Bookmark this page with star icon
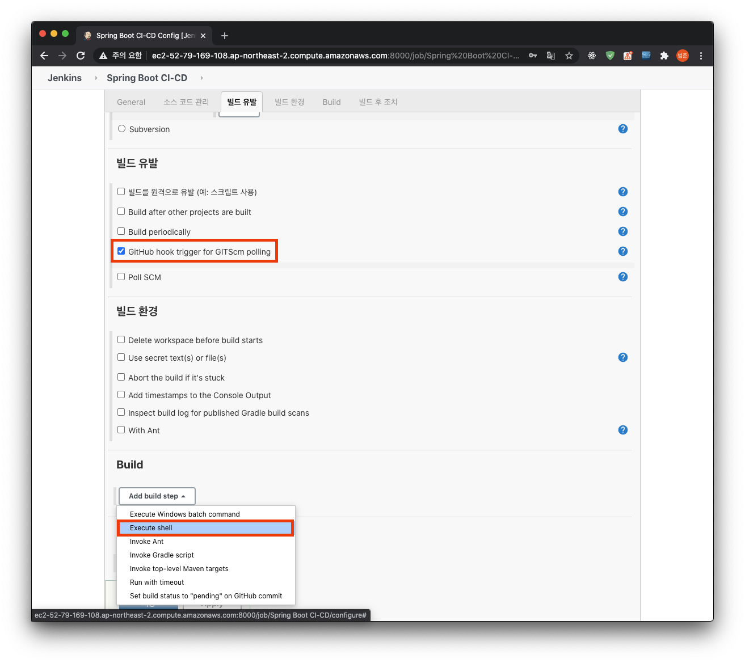This screenshot has height=663, width=745. tap(569, 56)
